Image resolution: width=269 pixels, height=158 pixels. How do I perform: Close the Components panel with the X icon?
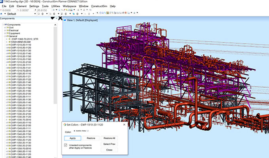click(x=60, y=18)
